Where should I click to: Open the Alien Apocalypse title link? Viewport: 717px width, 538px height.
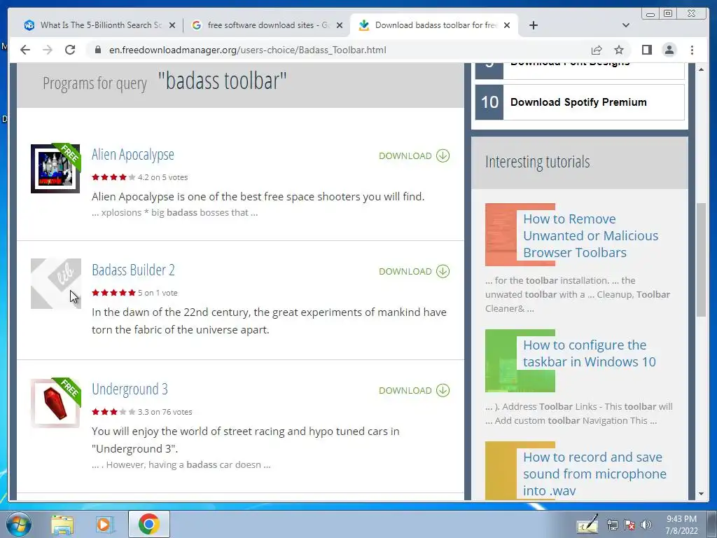[x=132, y=155]
